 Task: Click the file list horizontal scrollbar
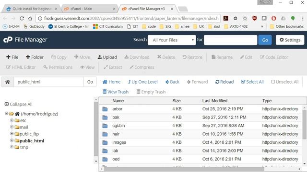pyautogui.click(x=184, y=169)
